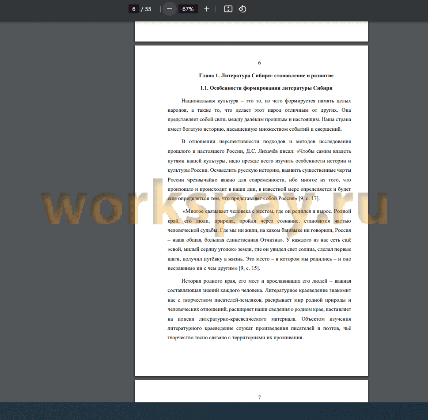
Task: Select the current page number field
Action: click(134, 9)
